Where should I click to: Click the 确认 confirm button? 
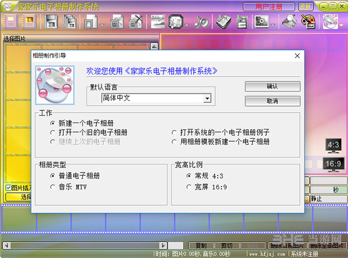[x=273, y=87]
